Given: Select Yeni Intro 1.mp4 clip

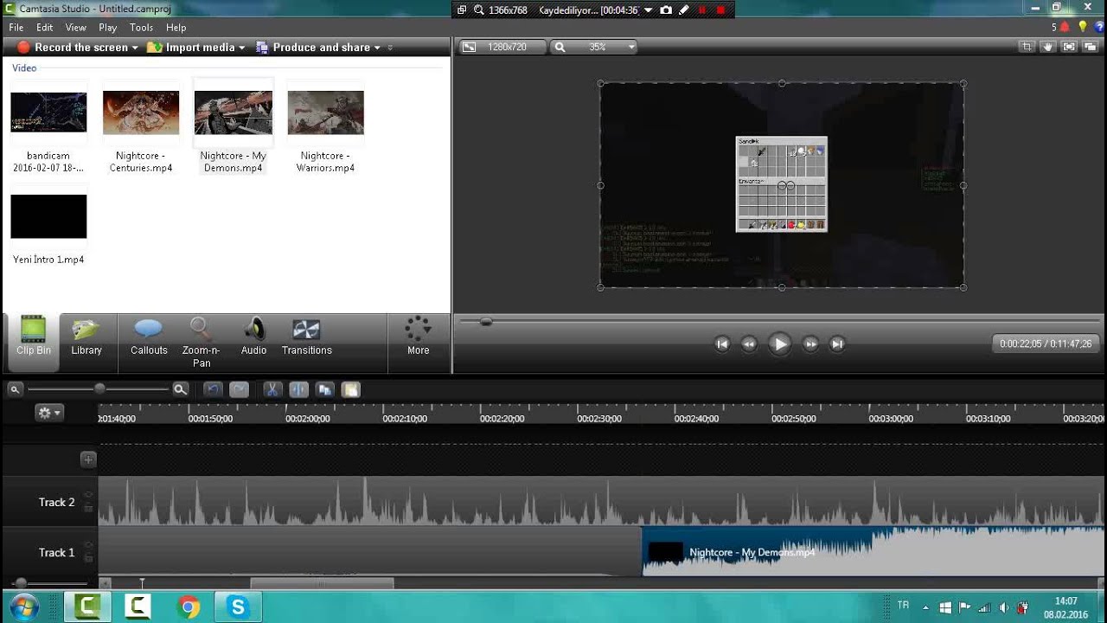Looking at the screenshot, I should click(x=48, y=216).
